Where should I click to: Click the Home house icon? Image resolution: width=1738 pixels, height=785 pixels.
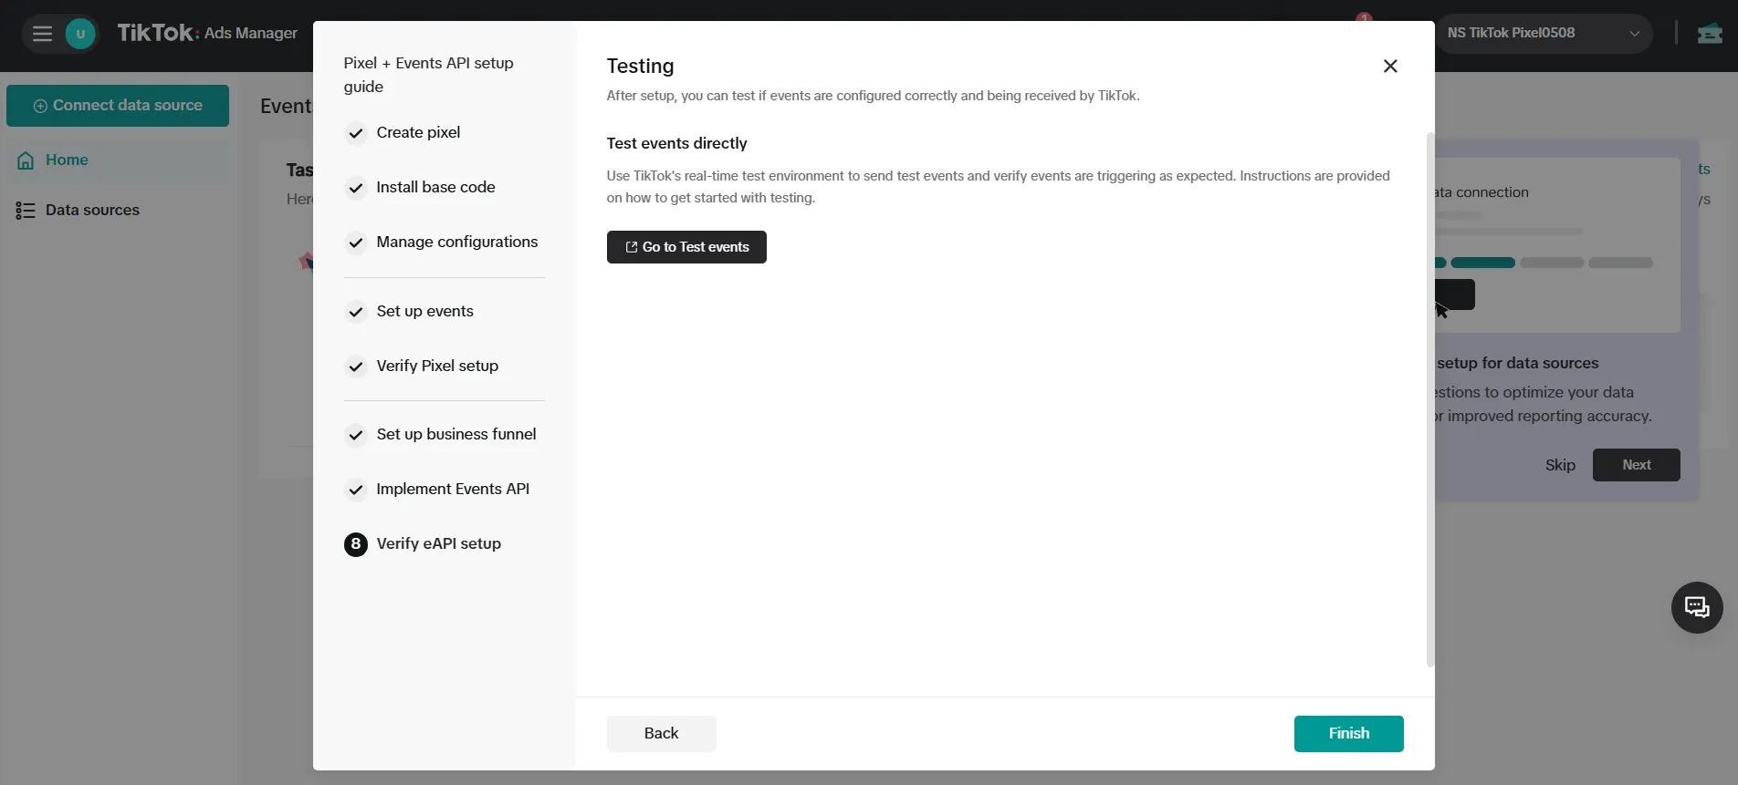coord(26,160)
